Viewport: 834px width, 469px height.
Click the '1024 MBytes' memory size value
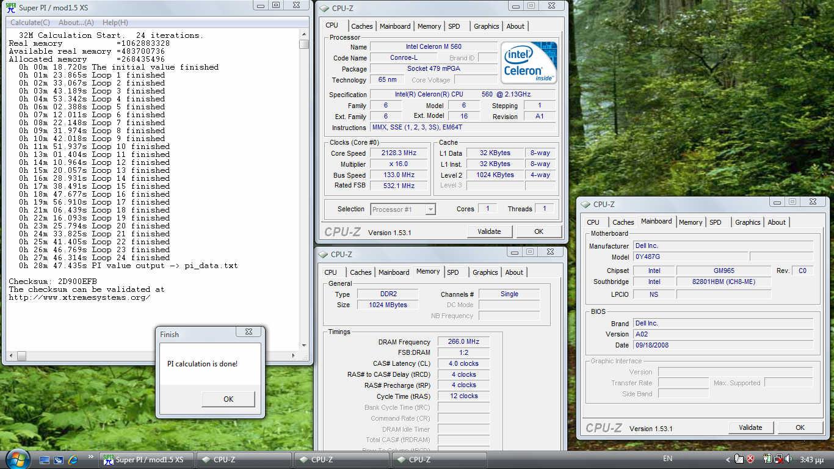click(388, 305)
